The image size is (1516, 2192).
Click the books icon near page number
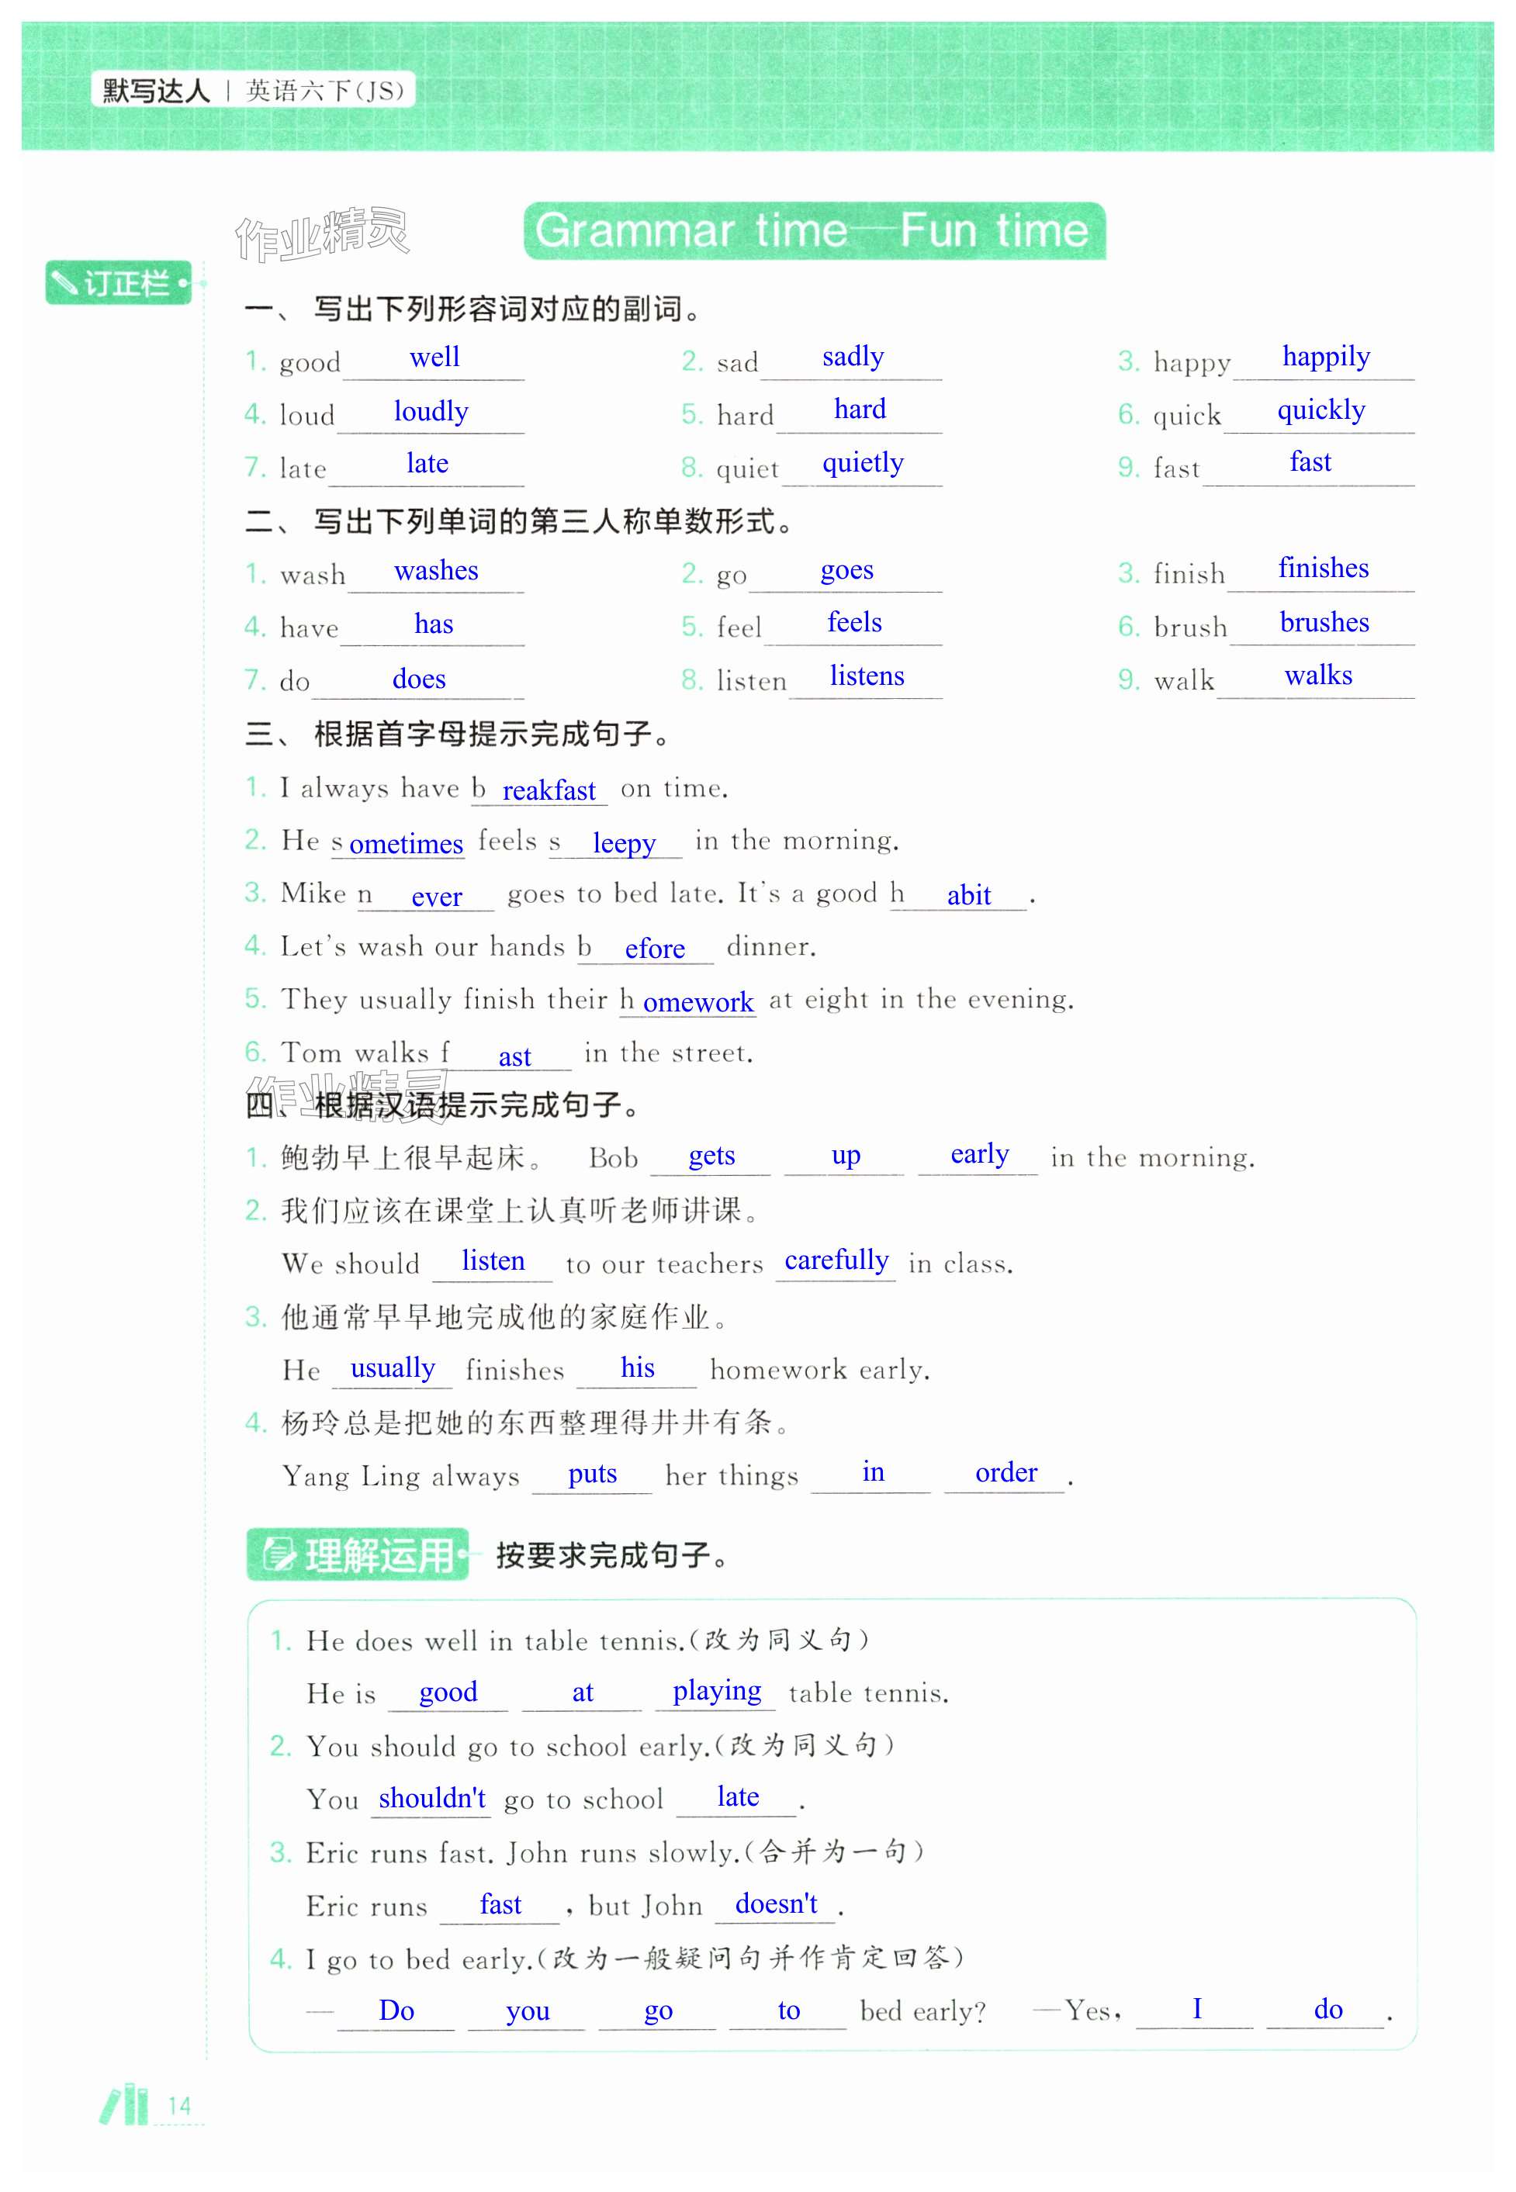coord(124,2104)
